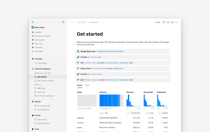Star this page as favorite
The width and height of the screenshot is (210, 132).
(x=172, y=22)
